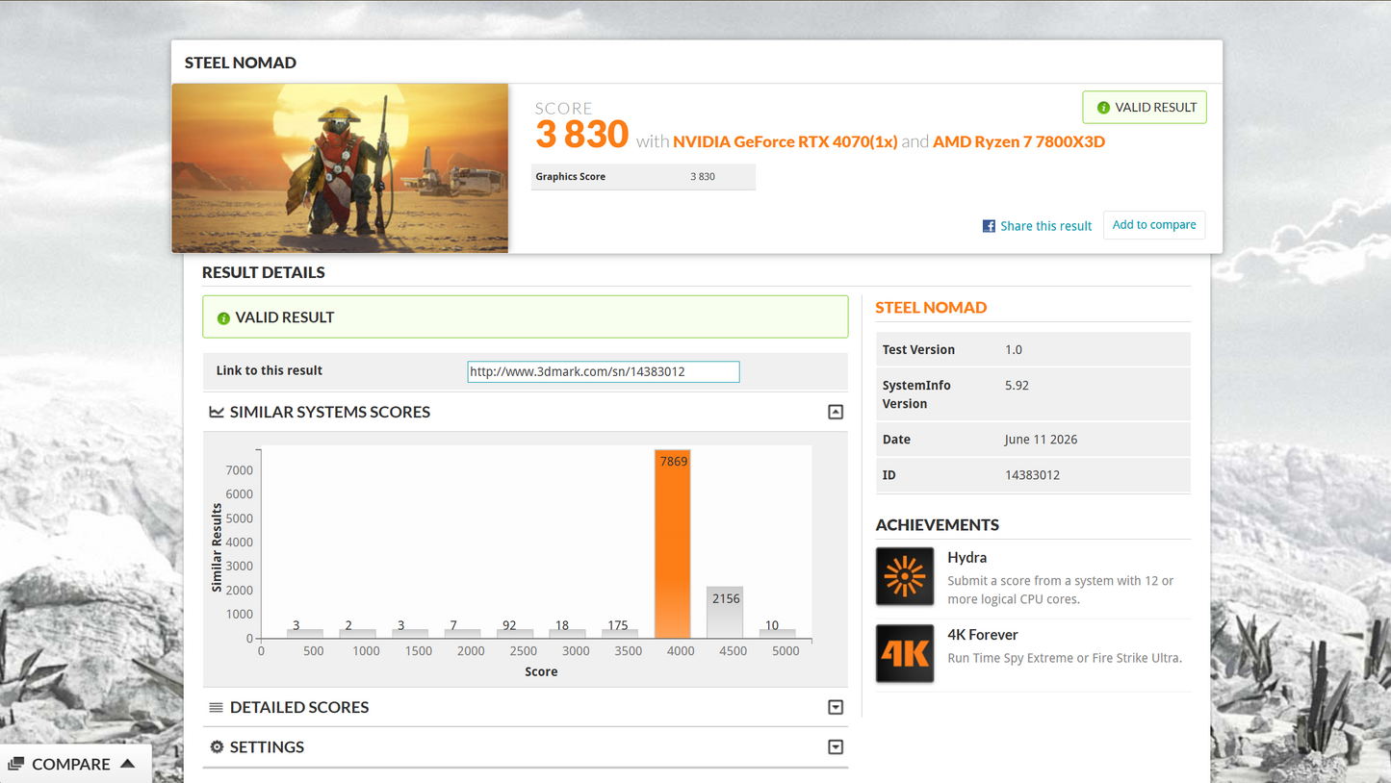Click the Compare label at bottom left
The image size is (1391, 783).
(x=71, y=764)
